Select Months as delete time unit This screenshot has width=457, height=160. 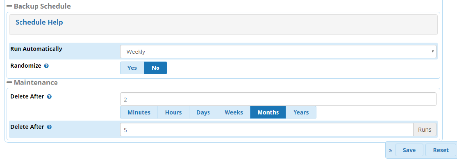click(x=268, y=112)
